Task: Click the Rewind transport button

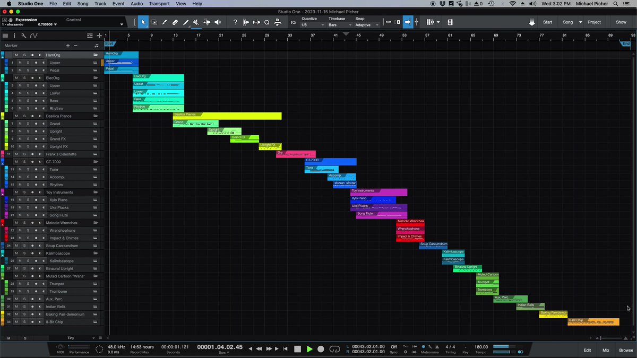Action: [259, 349]
